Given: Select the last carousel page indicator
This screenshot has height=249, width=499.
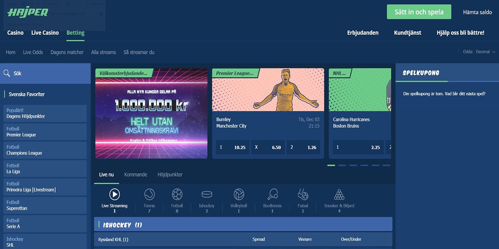Looking at the screenshot, I should [x=386, y=165].
